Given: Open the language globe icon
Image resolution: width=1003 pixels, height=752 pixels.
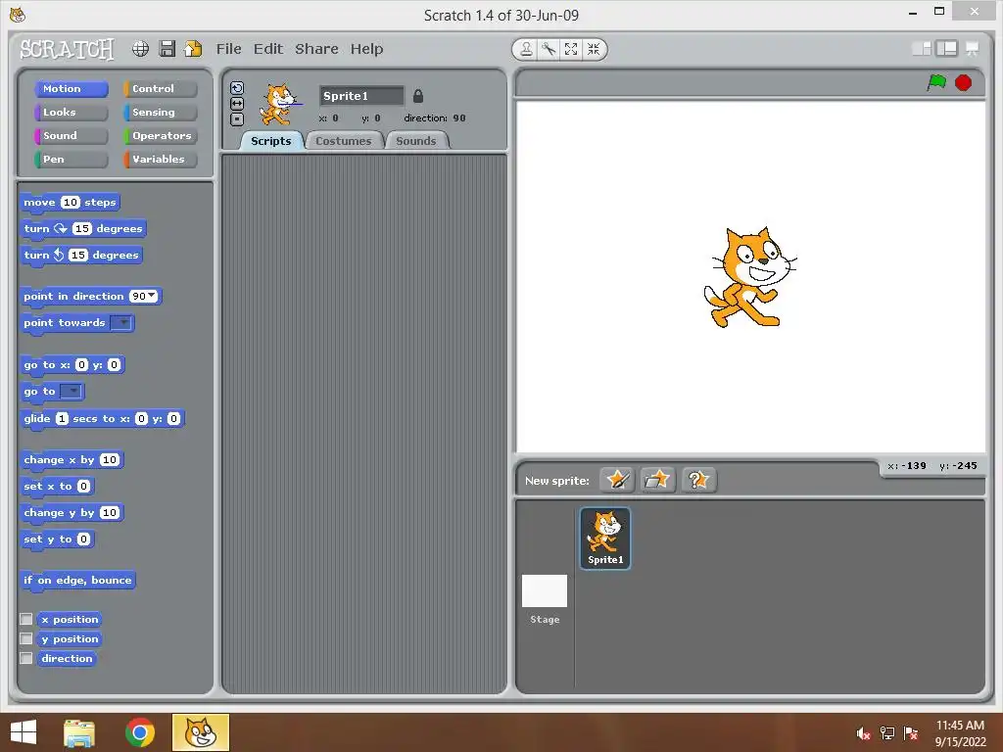Looking at the screenshot, I should (x=140, y=49).
